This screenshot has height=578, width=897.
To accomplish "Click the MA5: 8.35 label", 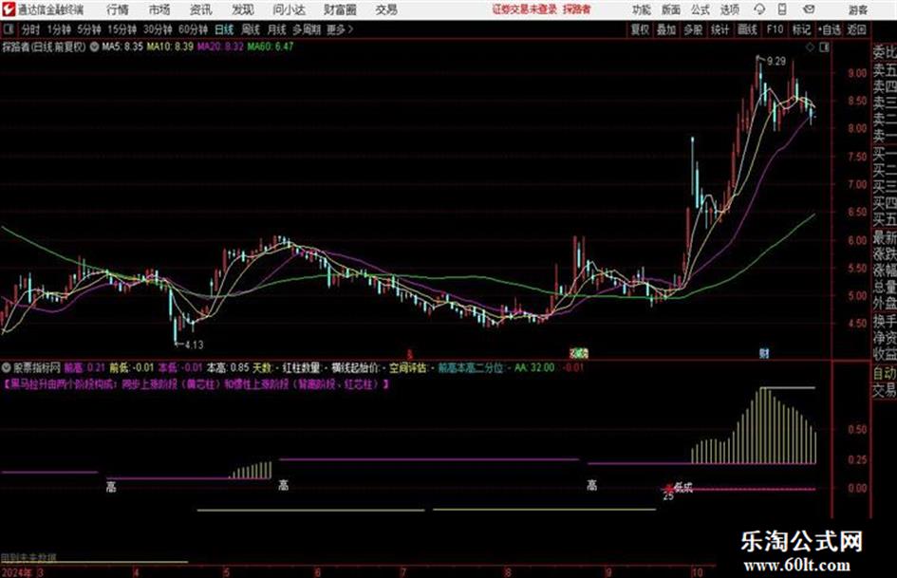I will click(x=121, y=47).
